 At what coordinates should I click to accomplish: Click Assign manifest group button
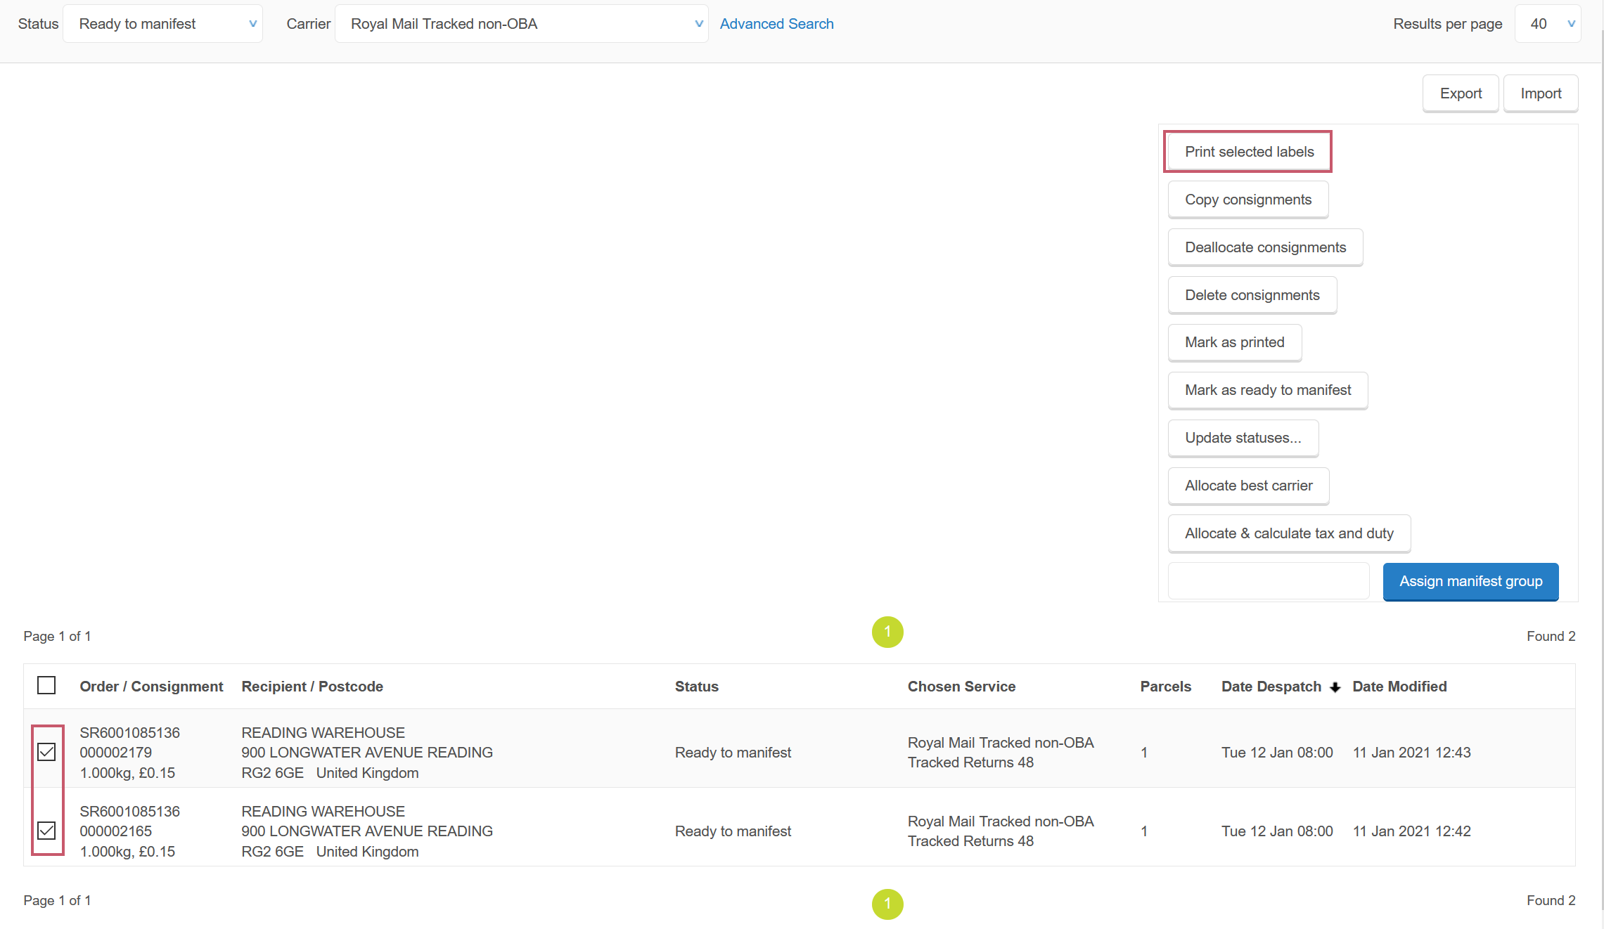point(1470,581)
